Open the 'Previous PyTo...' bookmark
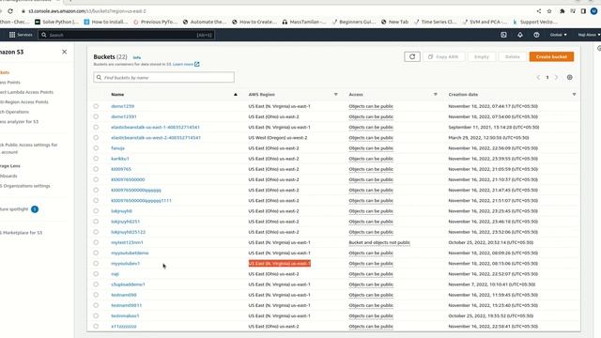 coord(155,22)
